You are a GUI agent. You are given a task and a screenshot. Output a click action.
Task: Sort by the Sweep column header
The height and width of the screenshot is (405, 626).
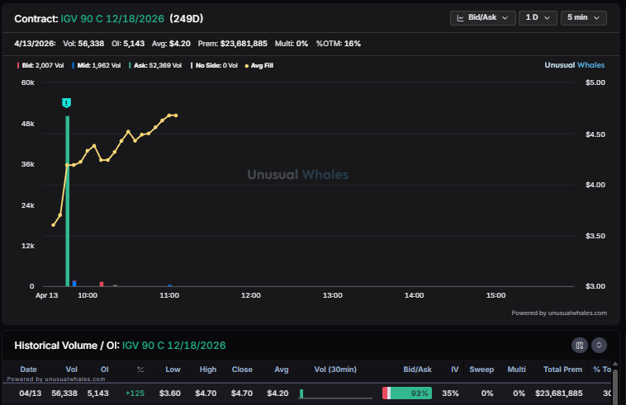481,370
